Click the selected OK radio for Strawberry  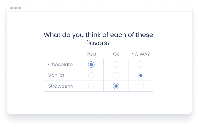click(x=116, y=86)
